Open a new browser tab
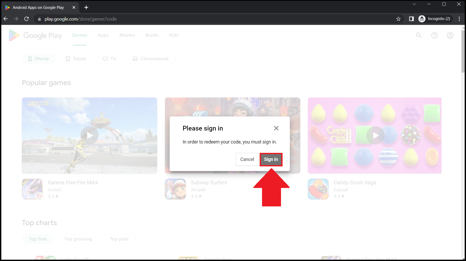This screenshot has width=466, height=261. (86, 8)
